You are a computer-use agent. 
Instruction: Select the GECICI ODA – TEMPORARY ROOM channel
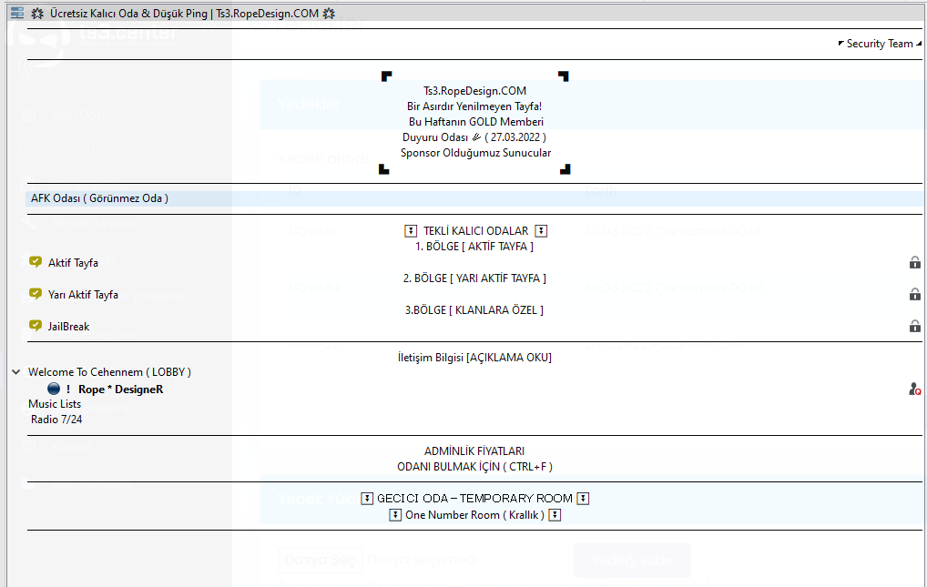474,499
